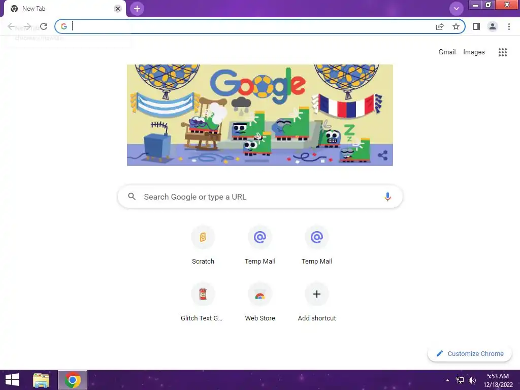Expand the tab search dropdown arrow

point(457,9)
